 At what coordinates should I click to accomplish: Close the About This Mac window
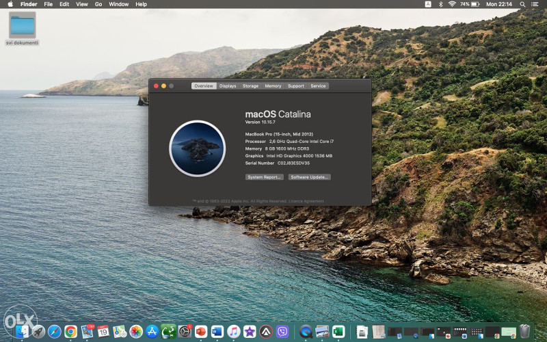pos(156,86)
